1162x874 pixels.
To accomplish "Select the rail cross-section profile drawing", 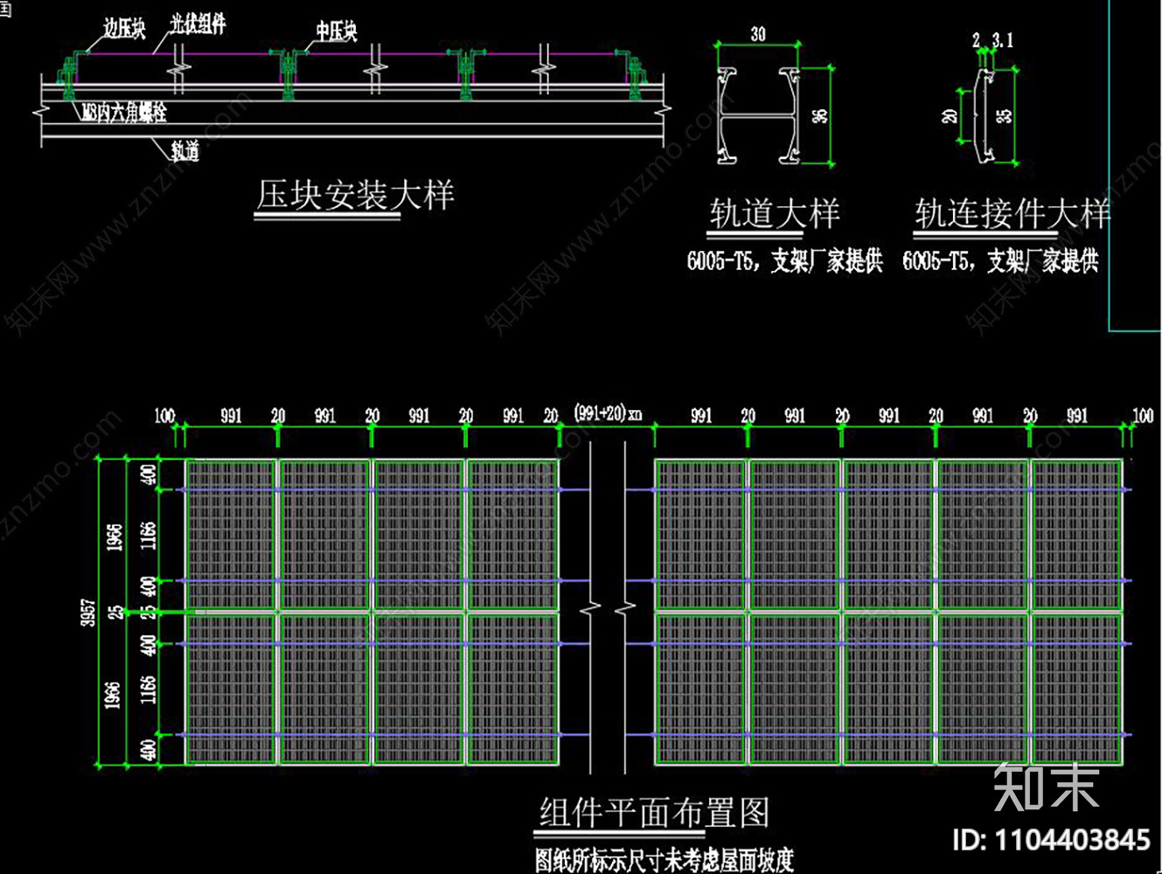I will [x=758, y=115].
